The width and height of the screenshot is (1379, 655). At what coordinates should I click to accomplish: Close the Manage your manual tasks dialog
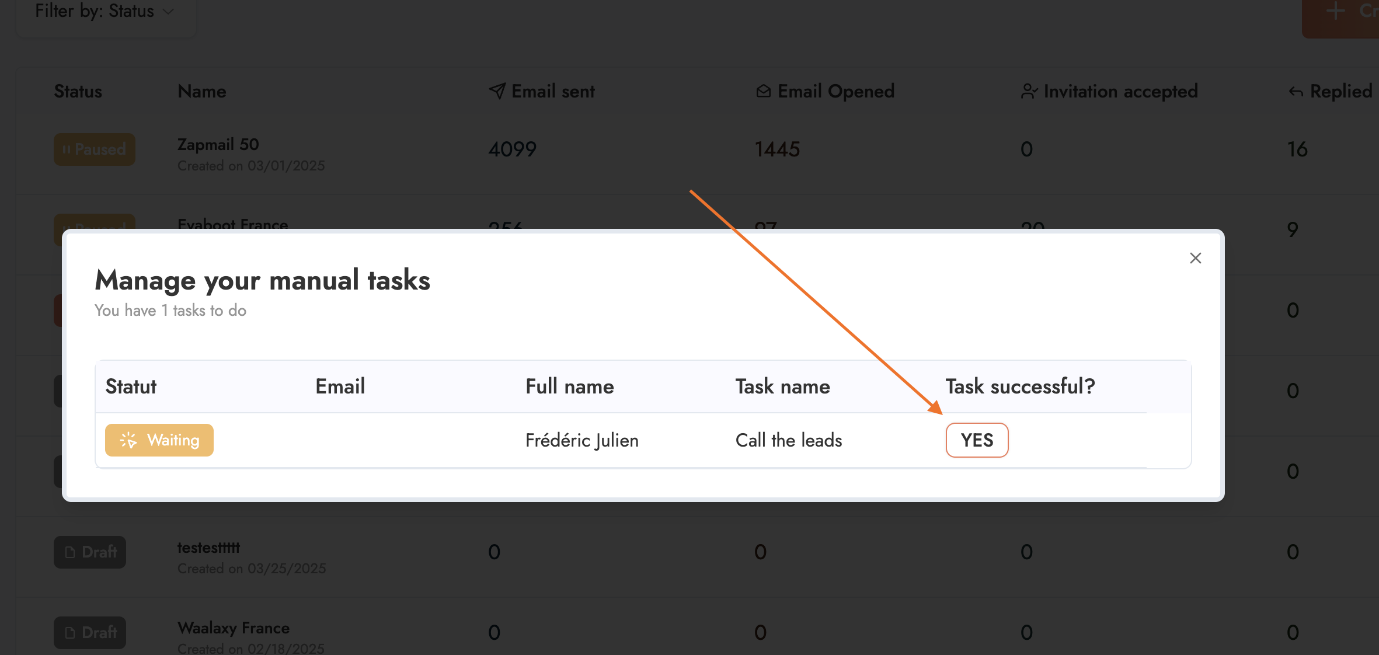click(x=1195, y=258)
